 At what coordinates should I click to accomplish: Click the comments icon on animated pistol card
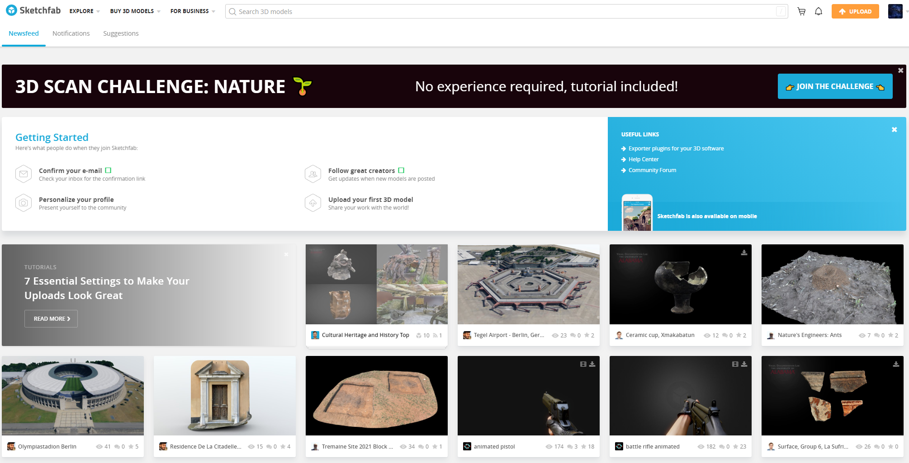570,447
